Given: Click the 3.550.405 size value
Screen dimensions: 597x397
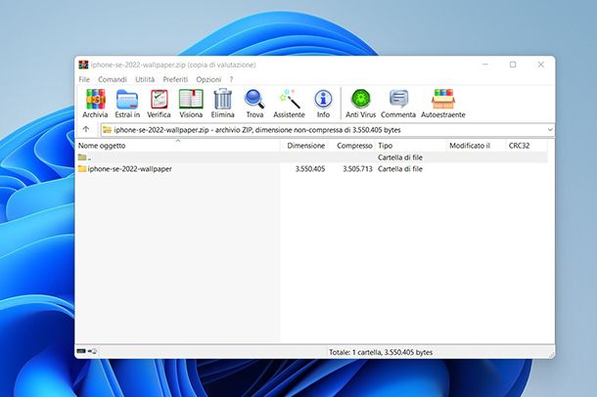Looking at the screenshot, I should pyautogui.click(x=310, y=169).
